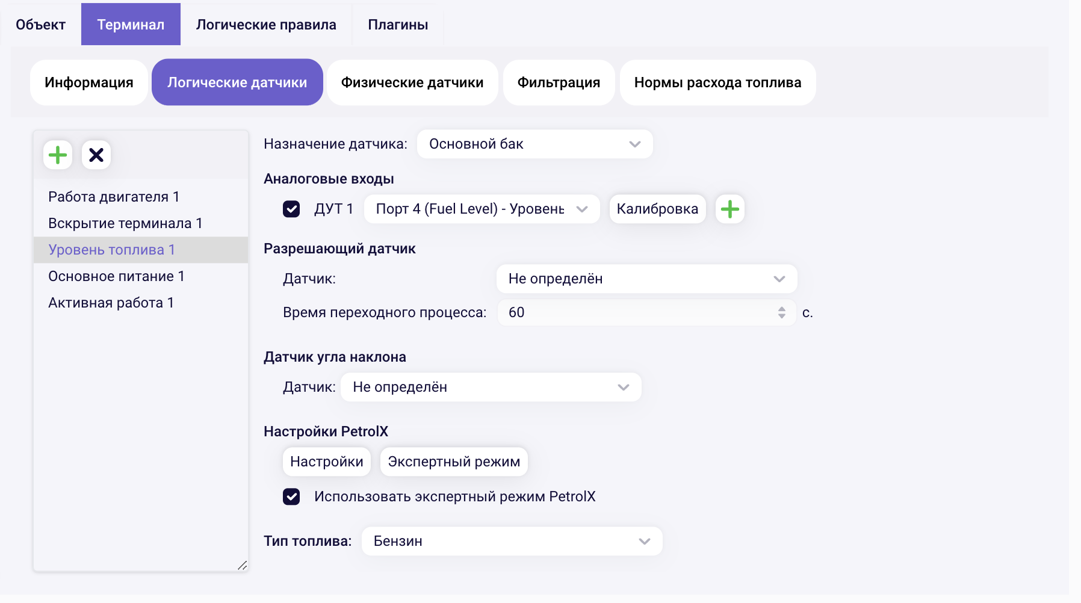Screen dimensions: 1081x603
Task: Click the Аналоговые входы heading
Action: click(x=329, y=179)
